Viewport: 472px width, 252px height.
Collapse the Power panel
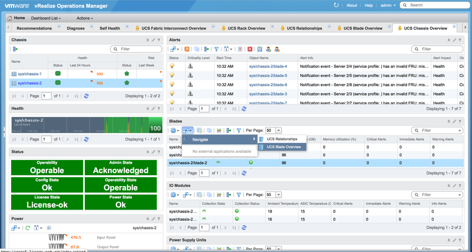click(x=148, y=219)
